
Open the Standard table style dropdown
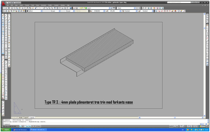(x=136, y=11)
